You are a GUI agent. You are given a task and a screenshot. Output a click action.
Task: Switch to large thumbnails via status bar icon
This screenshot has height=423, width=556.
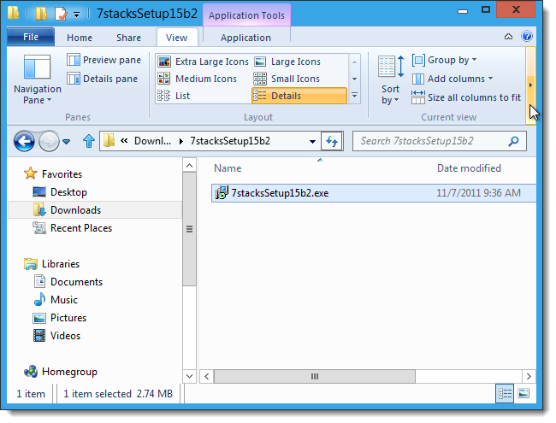523,393
